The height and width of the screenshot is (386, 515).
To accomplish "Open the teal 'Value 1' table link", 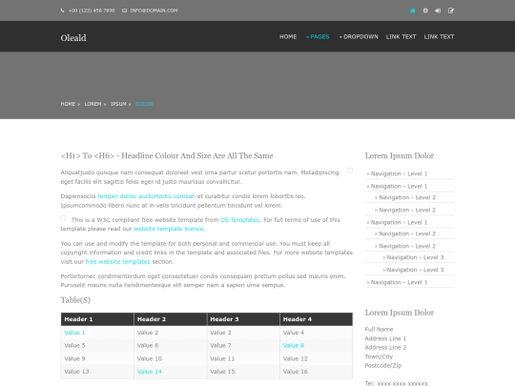I will click(74, 333).
